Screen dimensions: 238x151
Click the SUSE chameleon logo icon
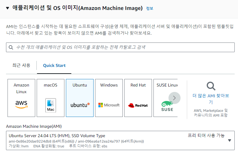click(x=167, y=106)
